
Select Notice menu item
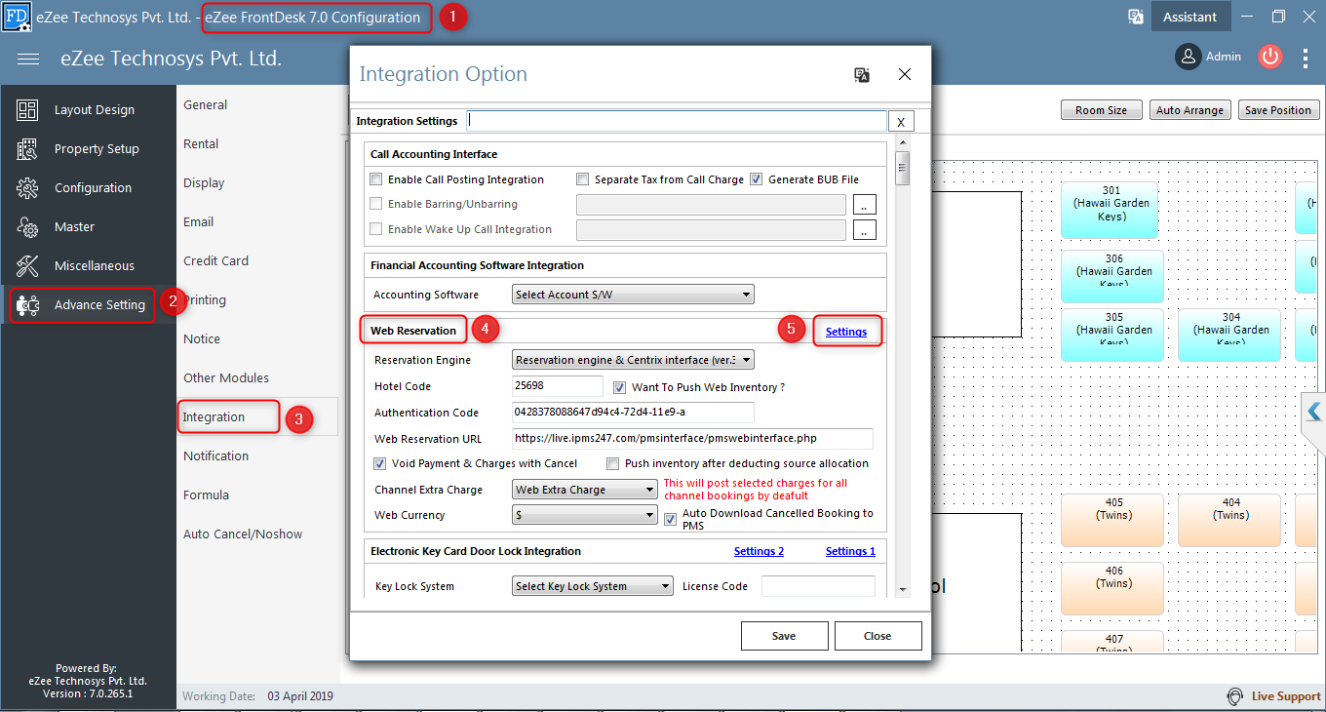pyautogui.click(x=202, y=339)
